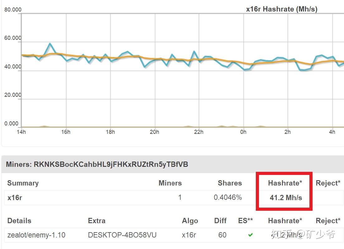Click the 22h label on the chart axis
The width and height of the screenshot is (344, 249).
click(x=199, y=132)
